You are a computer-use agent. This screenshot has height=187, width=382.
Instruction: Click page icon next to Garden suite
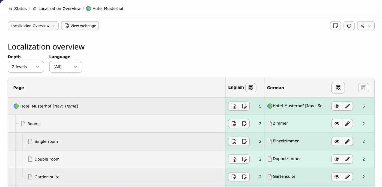click(x=30, y=177)
